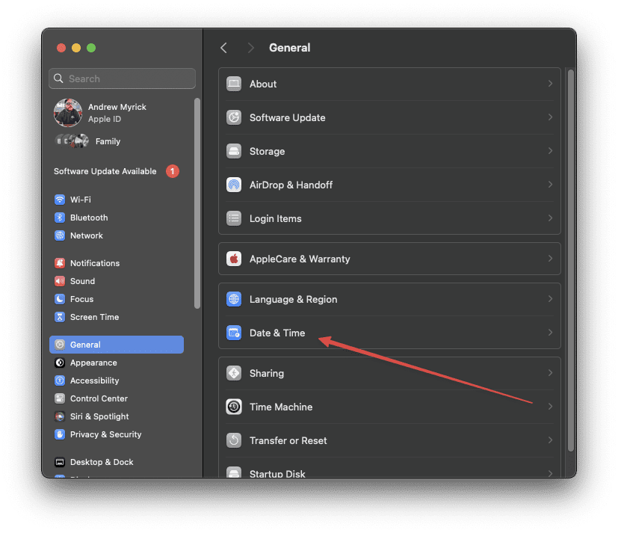Click the Date & Time calendar icon
Image resolution: width=618 pixels, height=533 pixels.
pos(234,333)
